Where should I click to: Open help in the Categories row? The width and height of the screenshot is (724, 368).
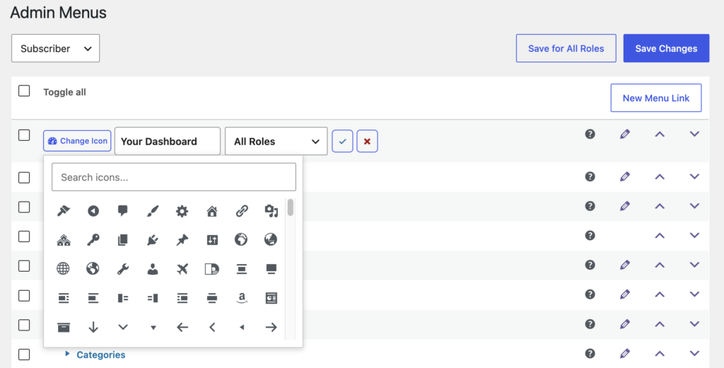tap(590, 354)
